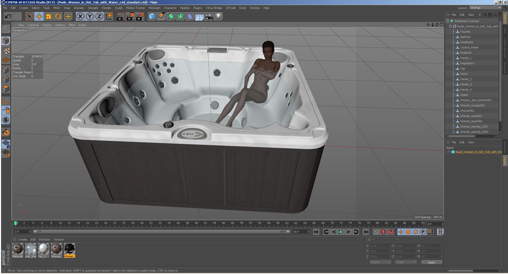
Task: Enable Edges mode
Action: 6,79
